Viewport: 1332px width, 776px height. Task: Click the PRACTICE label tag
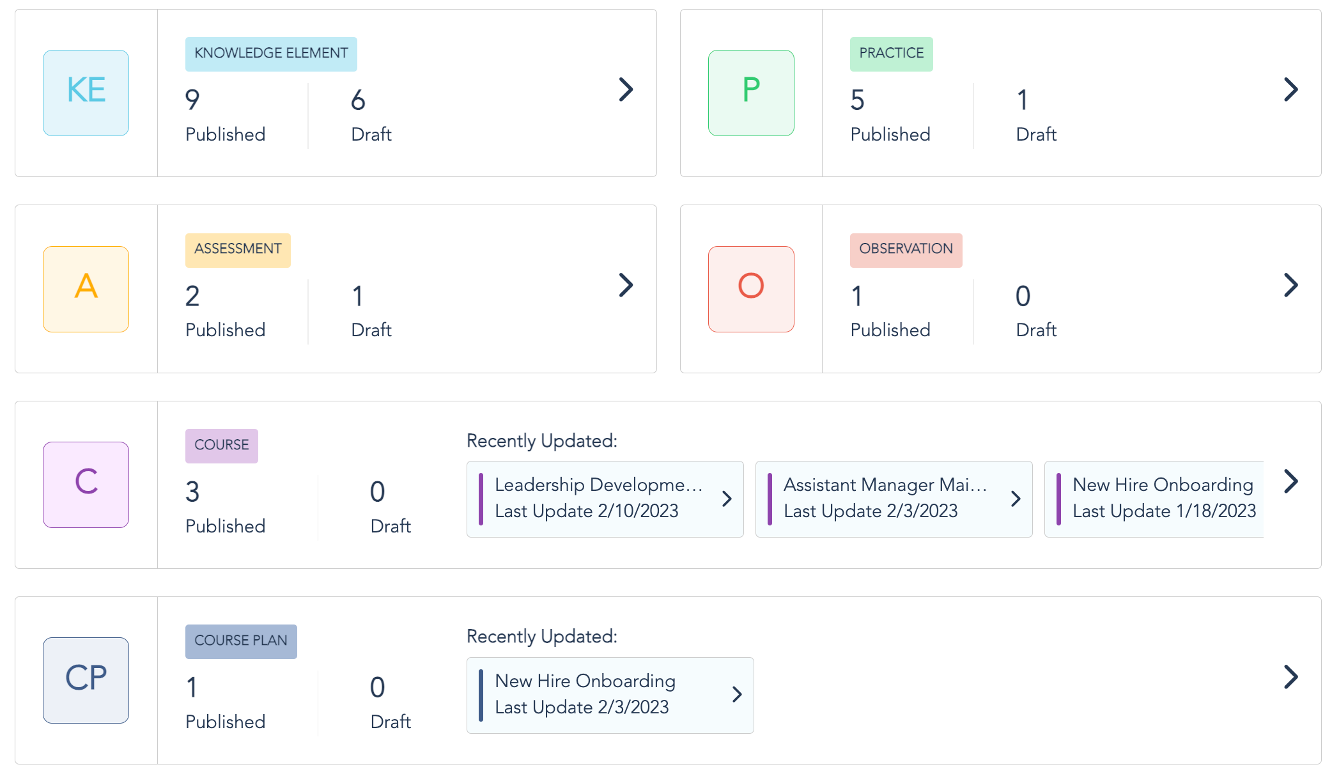tap(891, 54)
